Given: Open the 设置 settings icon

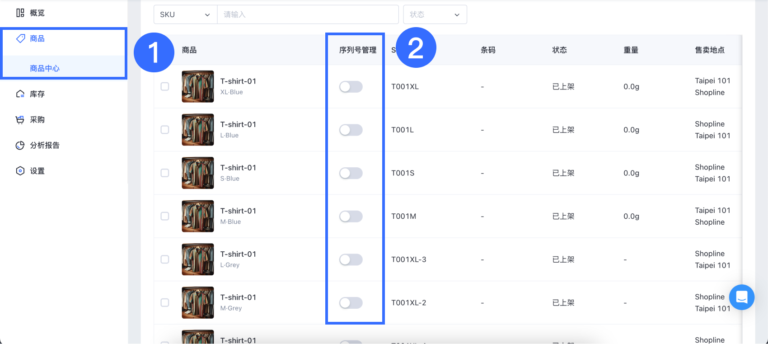Looking at the screenshot, I should [20, 171].
